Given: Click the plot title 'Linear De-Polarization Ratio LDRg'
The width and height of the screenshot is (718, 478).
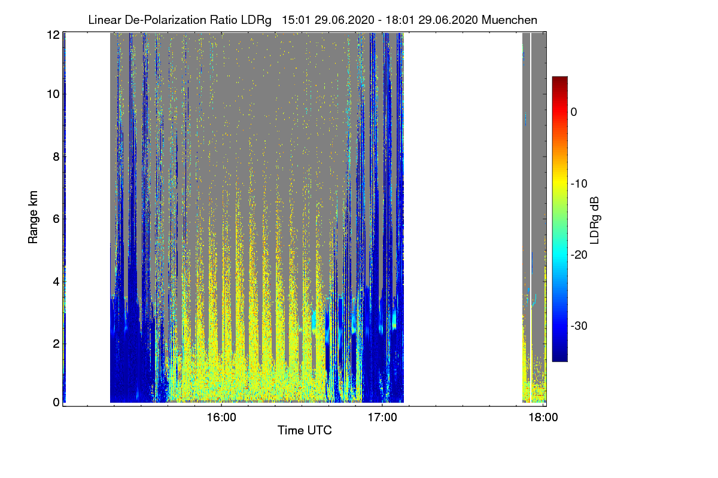Looking at the screenshot, I should 181,20.
